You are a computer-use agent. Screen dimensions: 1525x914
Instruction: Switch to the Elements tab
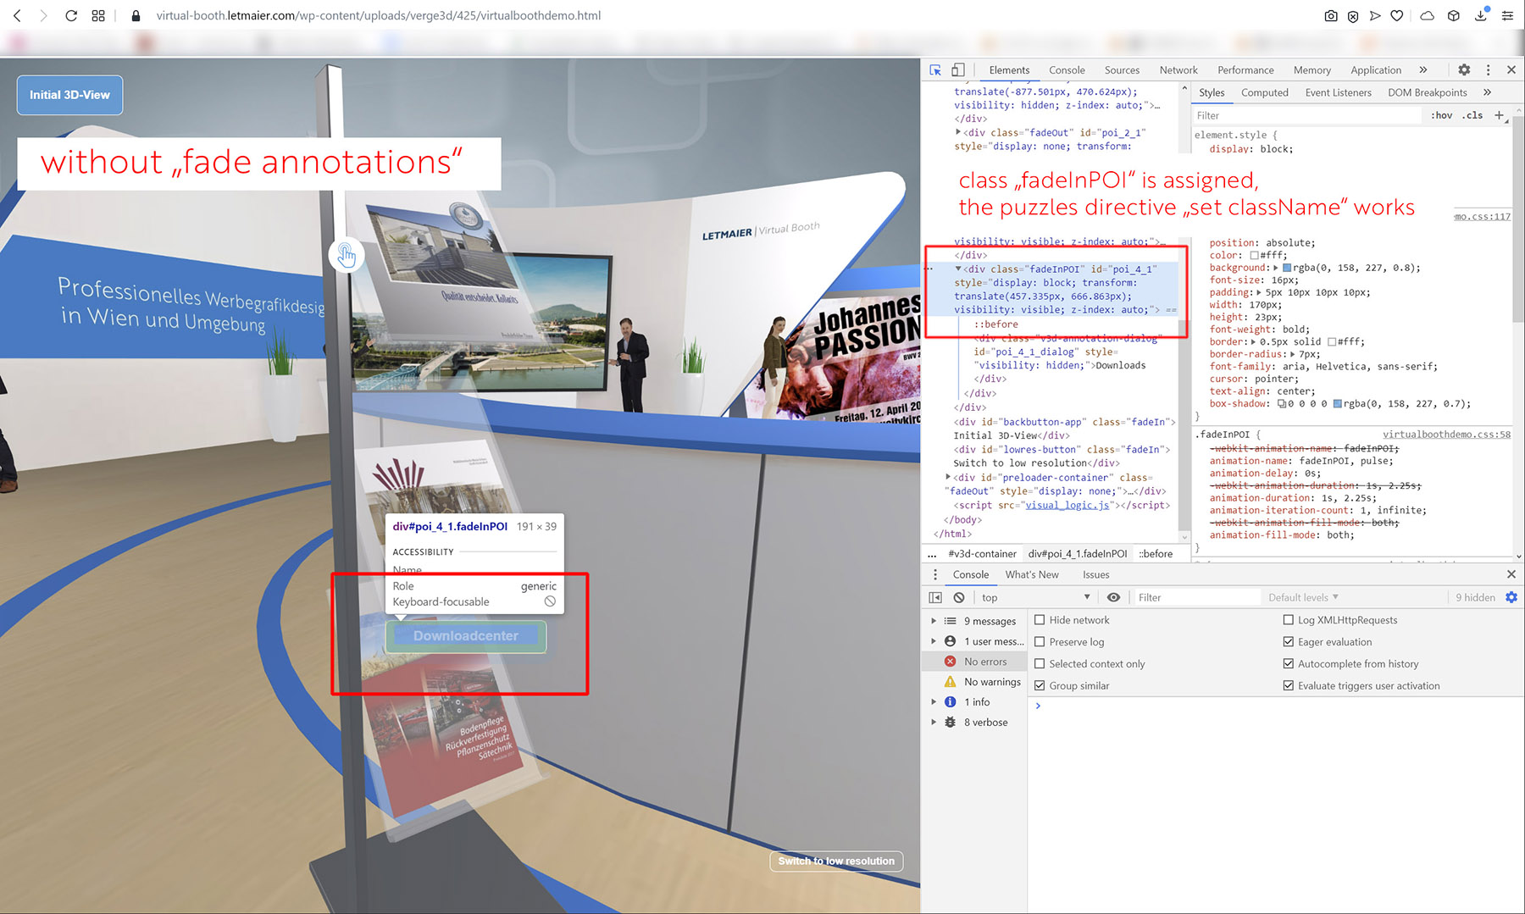(x=1009, y=70)
